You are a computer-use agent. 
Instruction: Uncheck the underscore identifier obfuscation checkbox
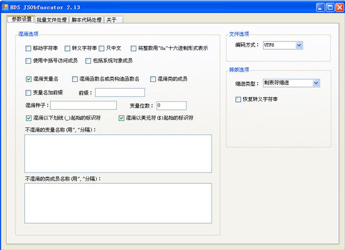pyautogui.click(x=29, y=118)
